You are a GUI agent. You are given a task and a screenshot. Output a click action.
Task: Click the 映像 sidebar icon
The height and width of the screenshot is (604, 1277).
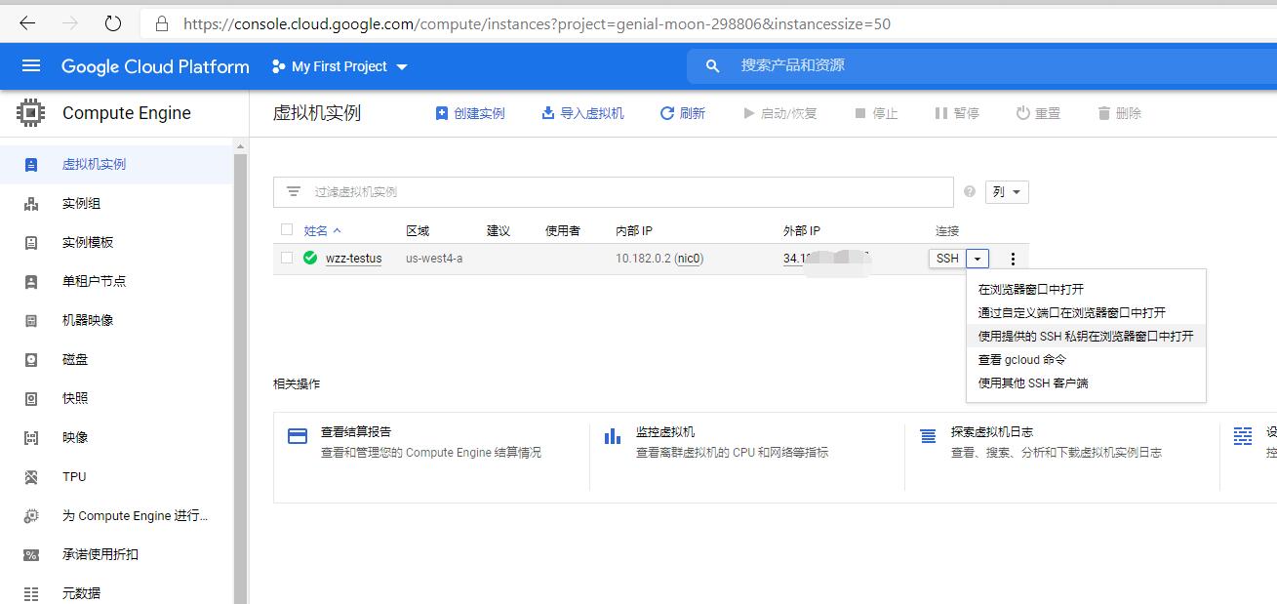31,437
